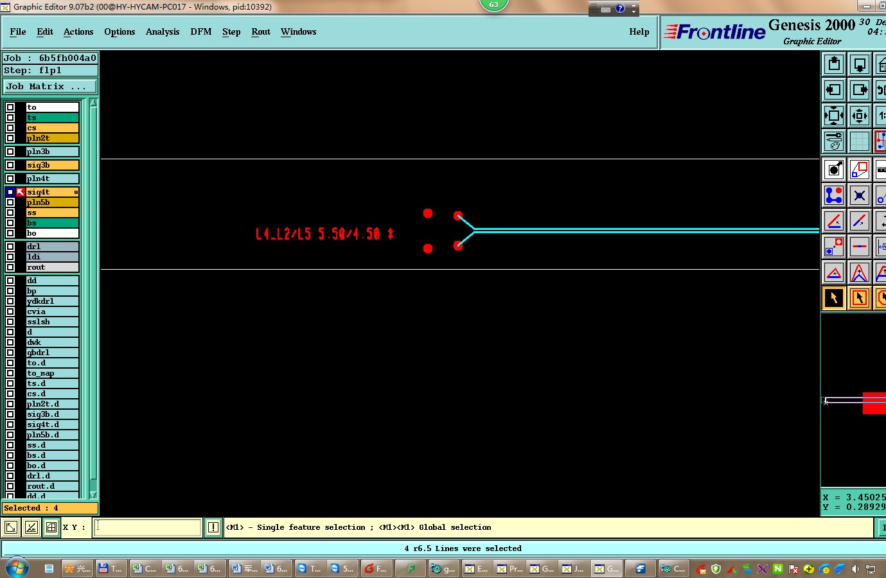Activate the yellow arrow on black select tool

point(834,298)
